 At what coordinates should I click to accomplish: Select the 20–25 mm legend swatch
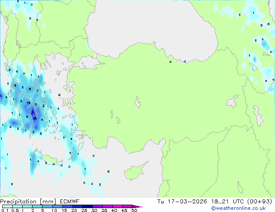pos(77,206)
